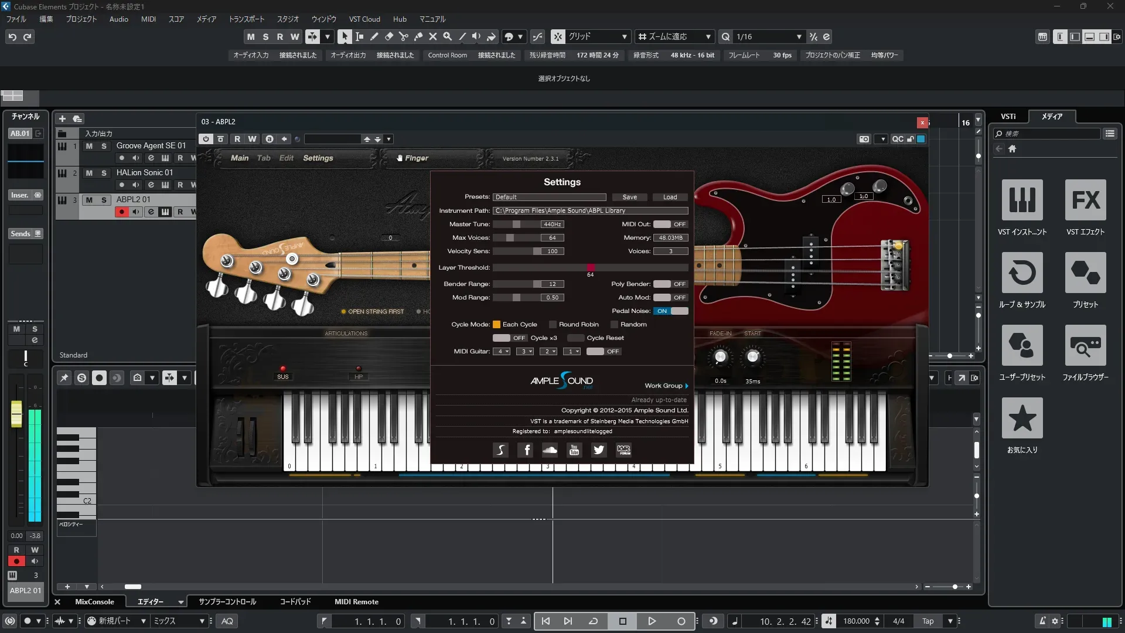This screenshot has width=1125, height=633.
Task: Enable the Round Robin cycle mode
Action: pos(553,325)
